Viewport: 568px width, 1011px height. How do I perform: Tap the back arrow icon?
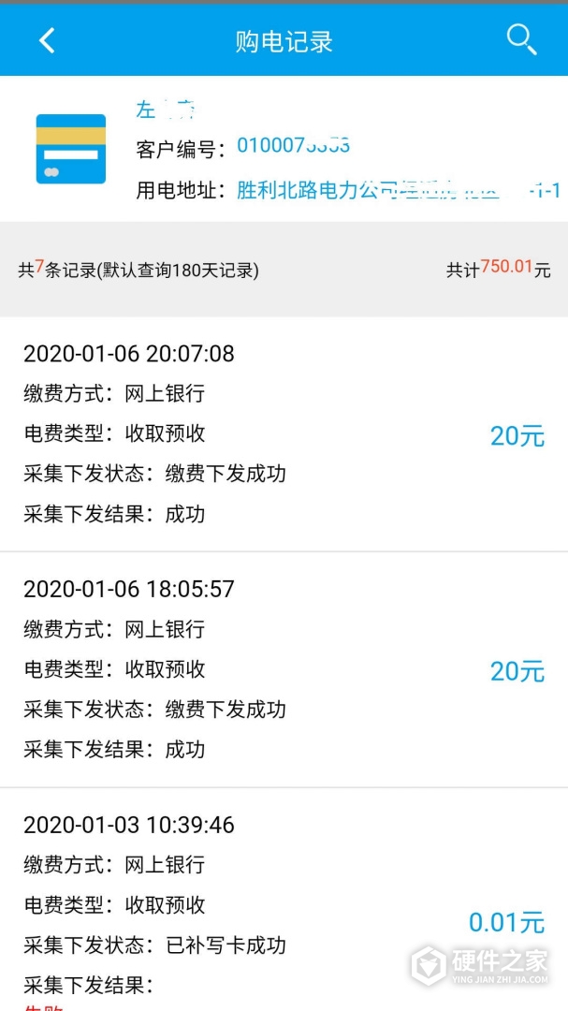pyautogui.click(x=47, y=40)
